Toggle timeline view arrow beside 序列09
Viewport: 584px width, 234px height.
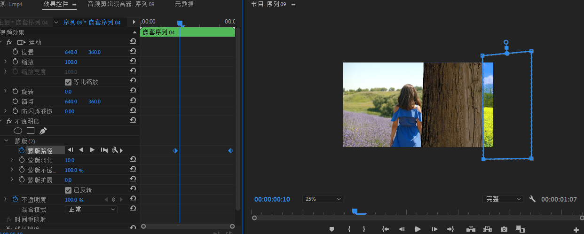(134, 22)
